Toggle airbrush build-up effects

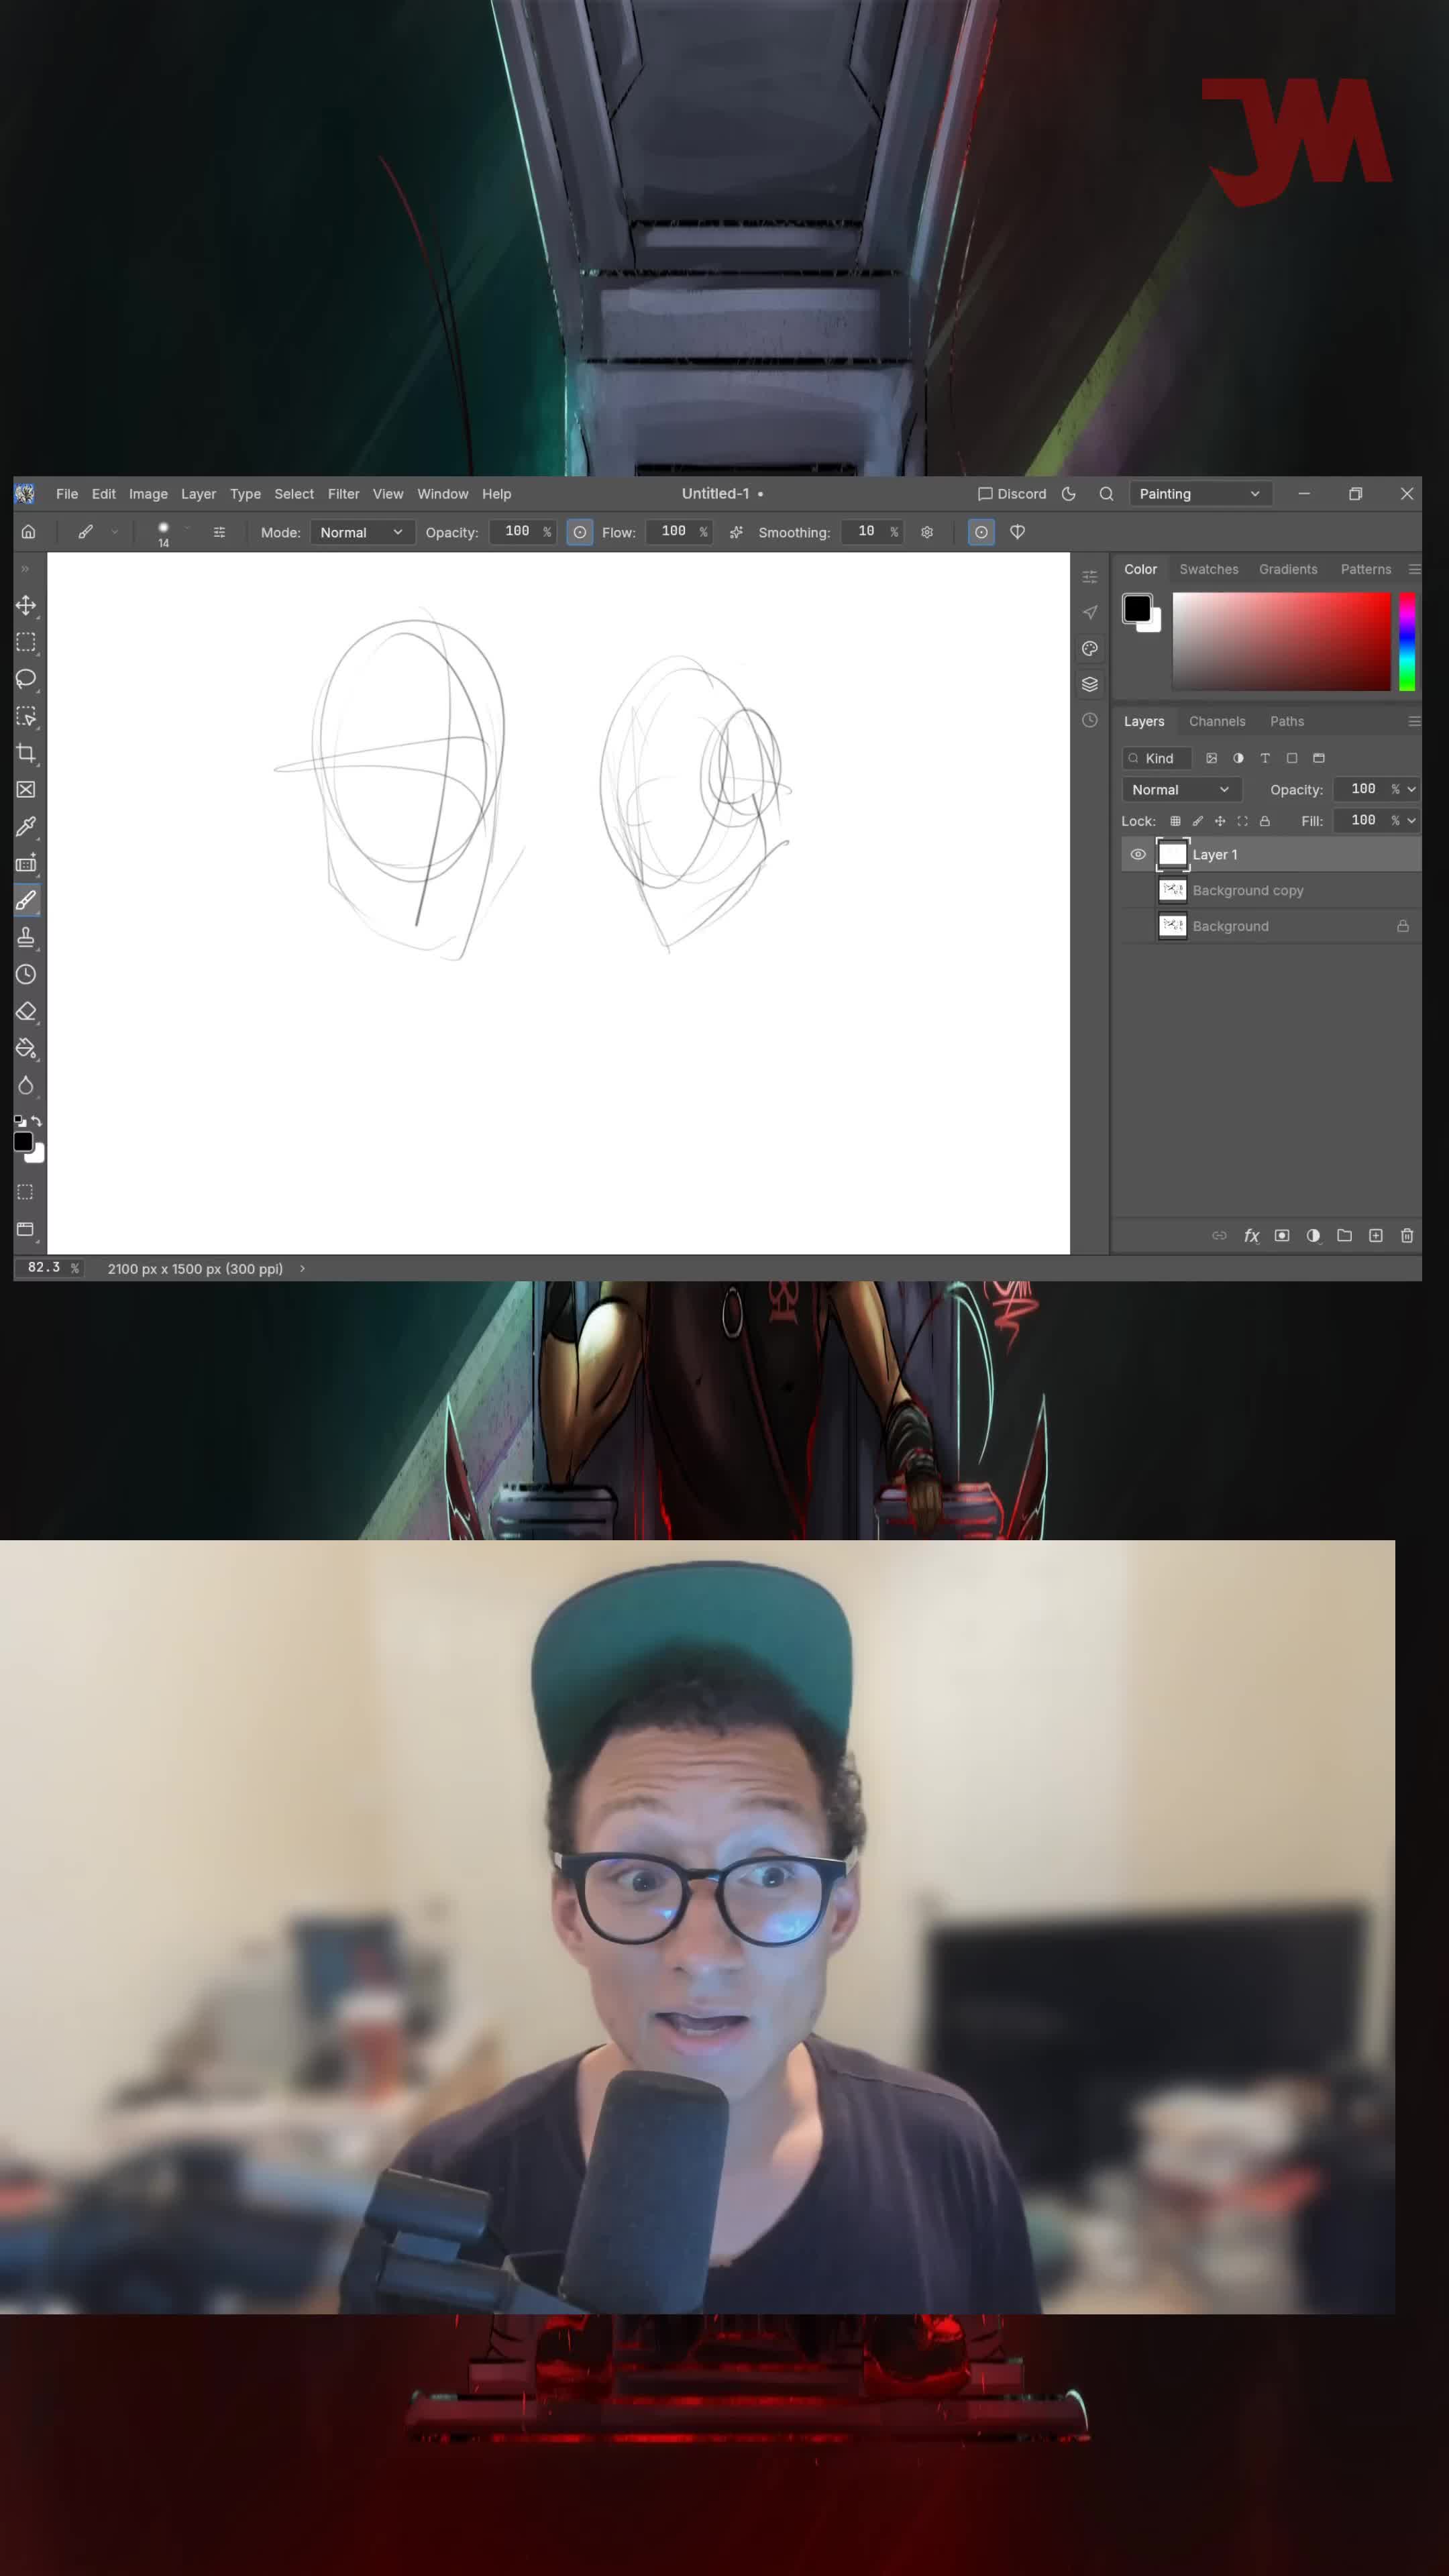736,532
